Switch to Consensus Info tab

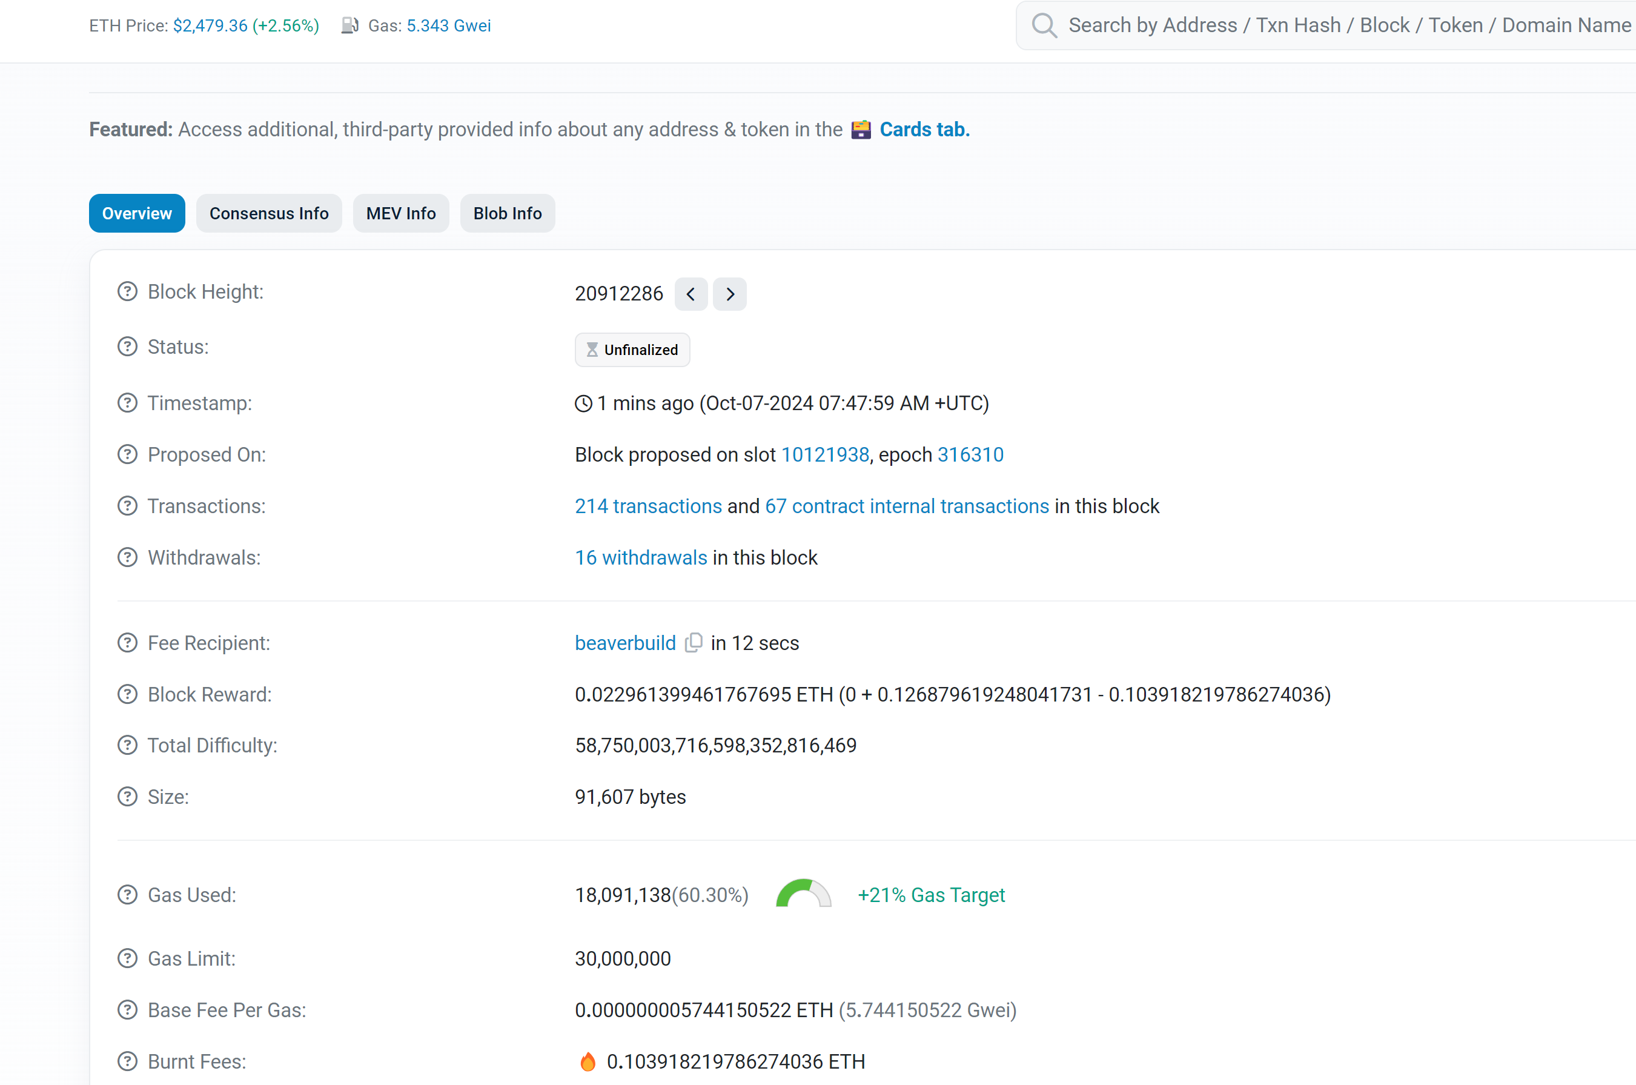pyautogui.click(x=268, y=213)
